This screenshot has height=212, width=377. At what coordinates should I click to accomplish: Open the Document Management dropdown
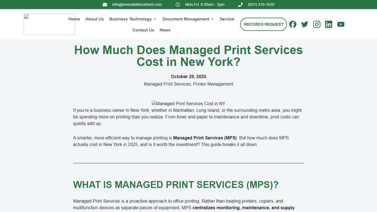pos(185,19)
